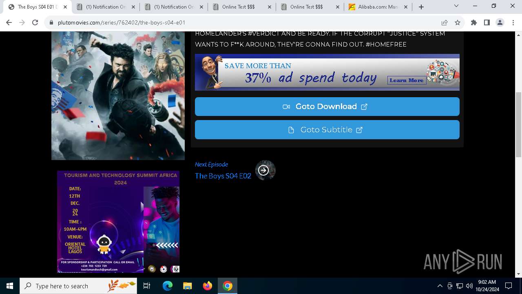Open the Extensions puzzle icon

coord(474,22)
